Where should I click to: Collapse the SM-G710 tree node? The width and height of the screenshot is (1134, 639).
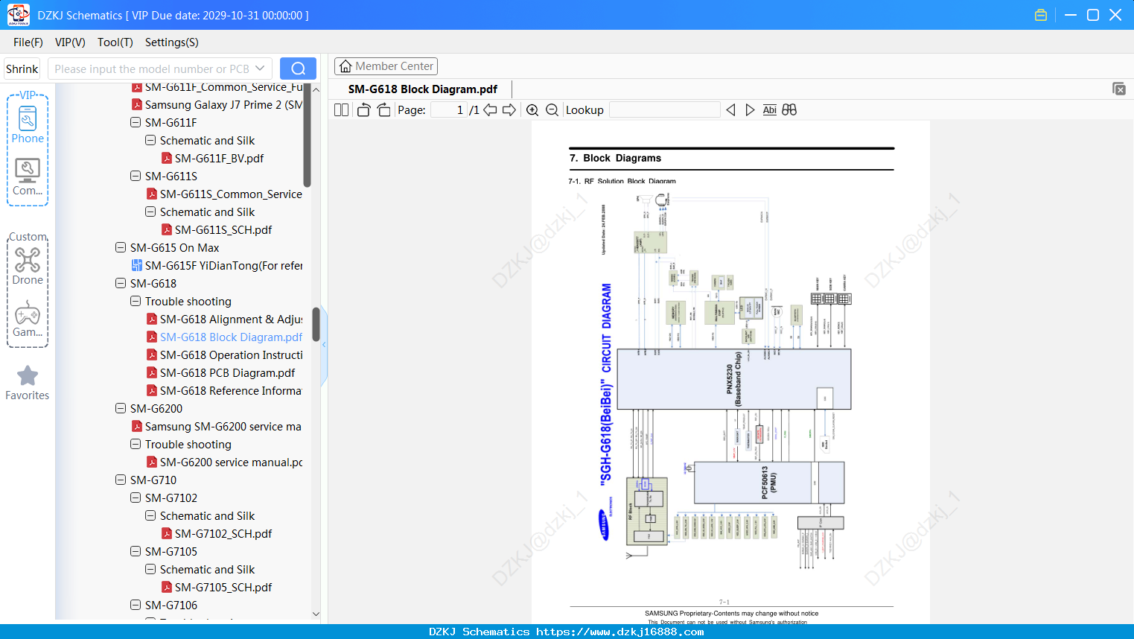click(121, 480)
